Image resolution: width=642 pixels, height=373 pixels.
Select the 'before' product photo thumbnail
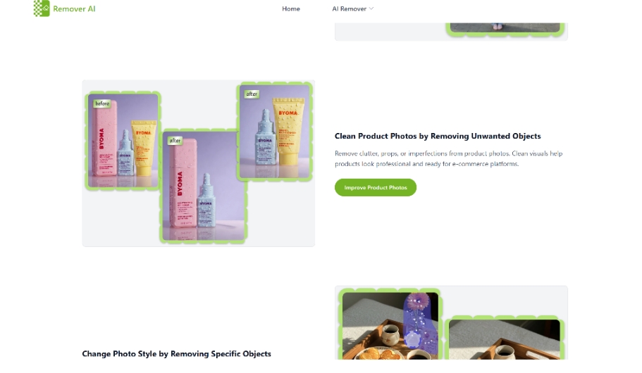[x=123, y=140]
